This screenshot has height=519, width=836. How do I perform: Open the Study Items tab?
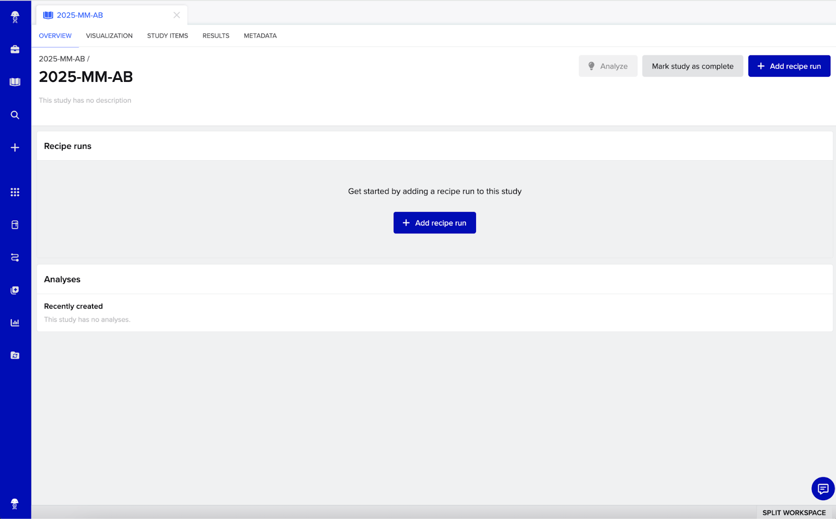pyautogui.click(x=167, y=36)
